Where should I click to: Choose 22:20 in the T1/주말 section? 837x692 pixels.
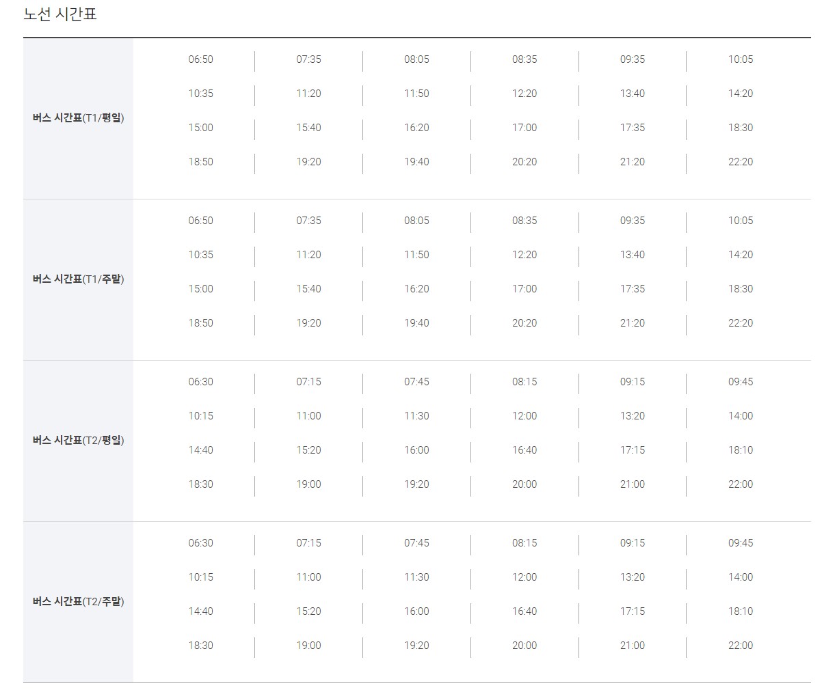pyautogui.click(x=741, y=323)
